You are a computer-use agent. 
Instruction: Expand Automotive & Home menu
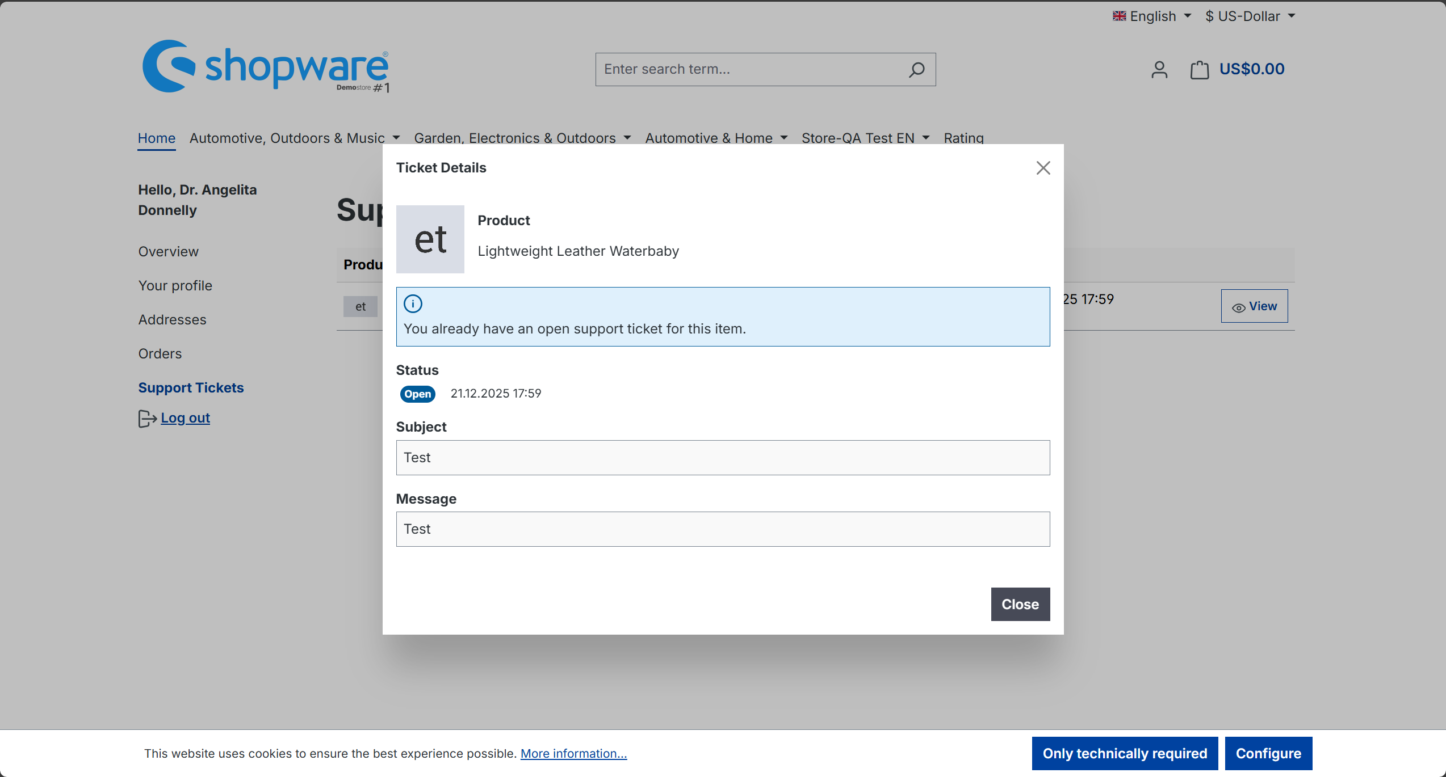(716, 138)
